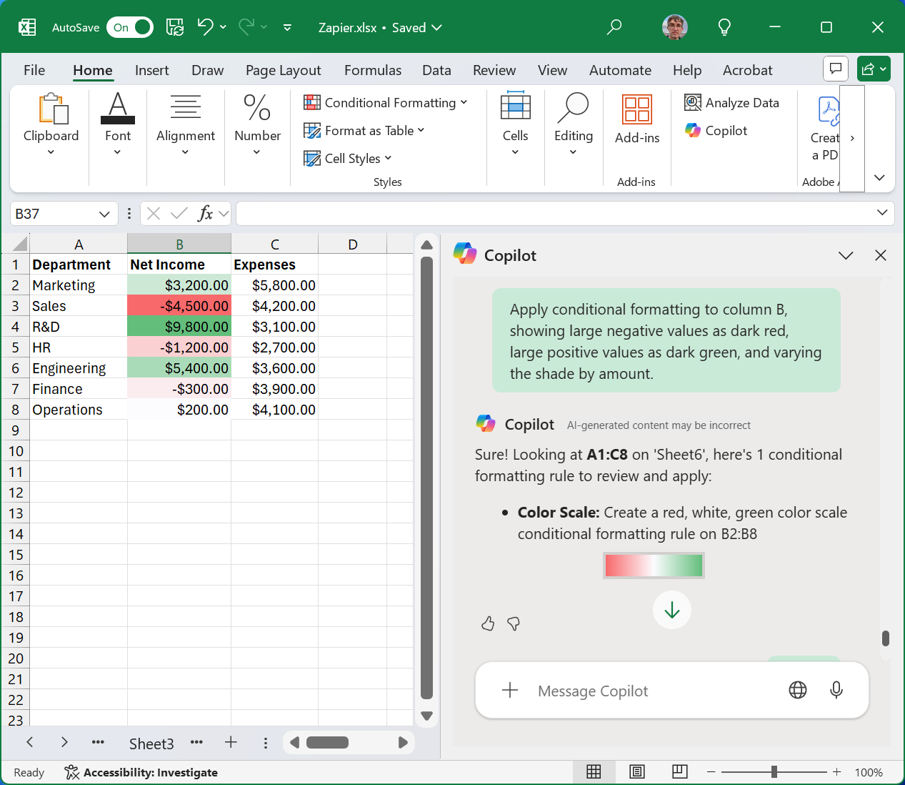Viewport: 905px width, 785px height.
Task: Click the Undo arrow icon
Action: pos(205,27)
